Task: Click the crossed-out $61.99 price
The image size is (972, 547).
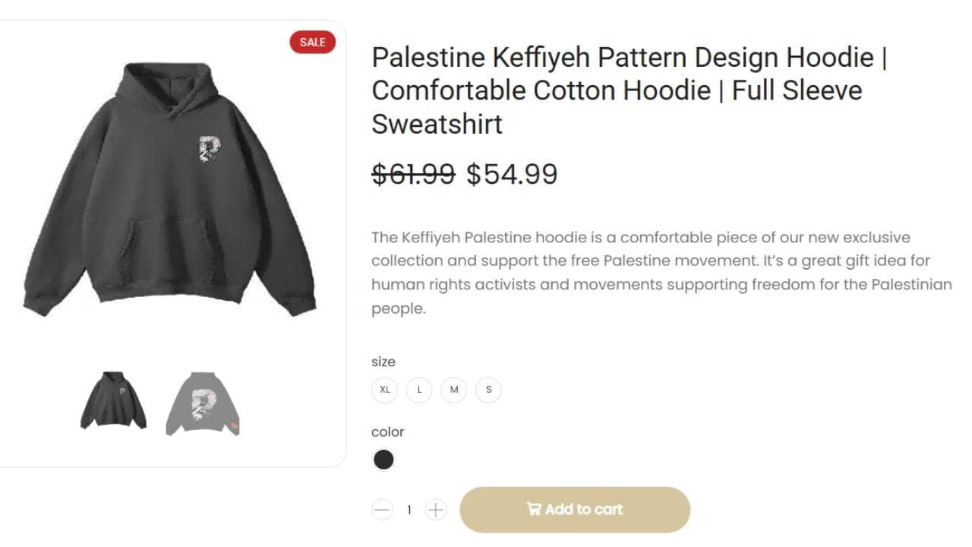Action: click(413, 174)
